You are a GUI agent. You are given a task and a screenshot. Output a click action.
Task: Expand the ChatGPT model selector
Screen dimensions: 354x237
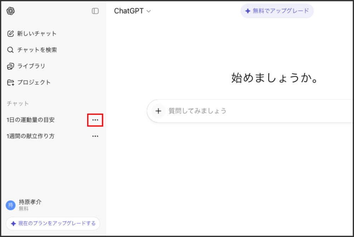pyautogui.click(x=133, y=11)
